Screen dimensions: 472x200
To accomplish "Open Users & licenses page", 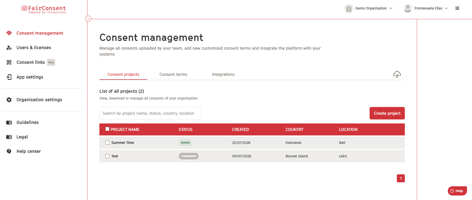I will tap(34, 48).
